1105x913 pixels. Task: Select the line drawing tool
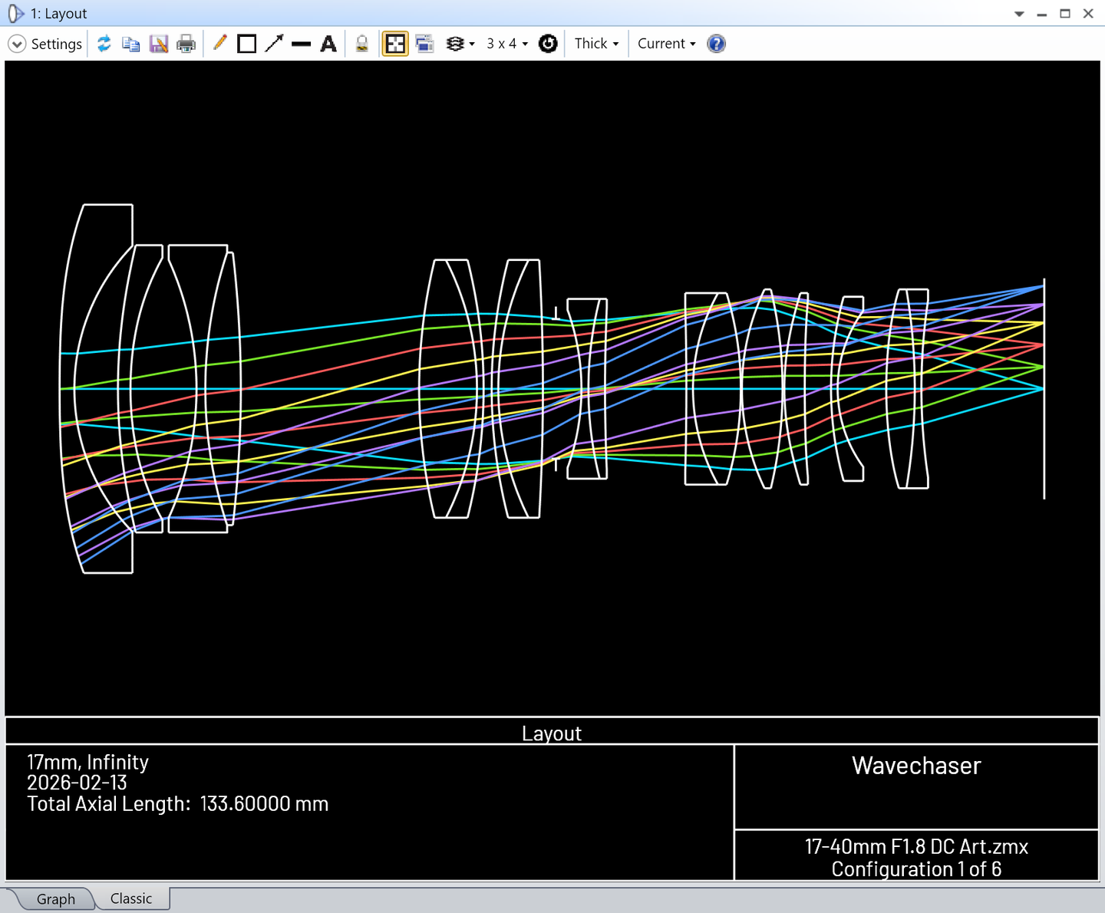(302, 44)
